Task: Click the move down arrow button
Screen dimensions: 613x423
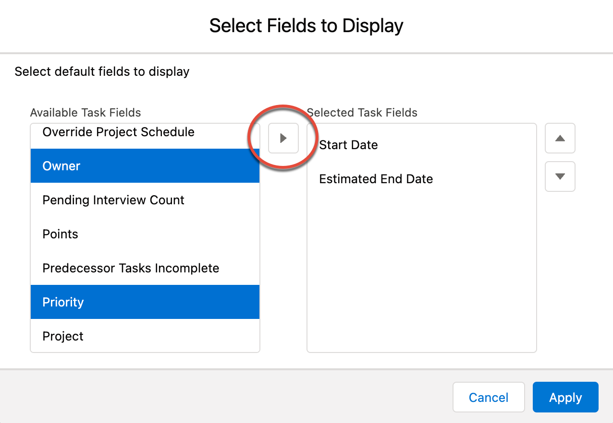Action: [x=560, y=176]
